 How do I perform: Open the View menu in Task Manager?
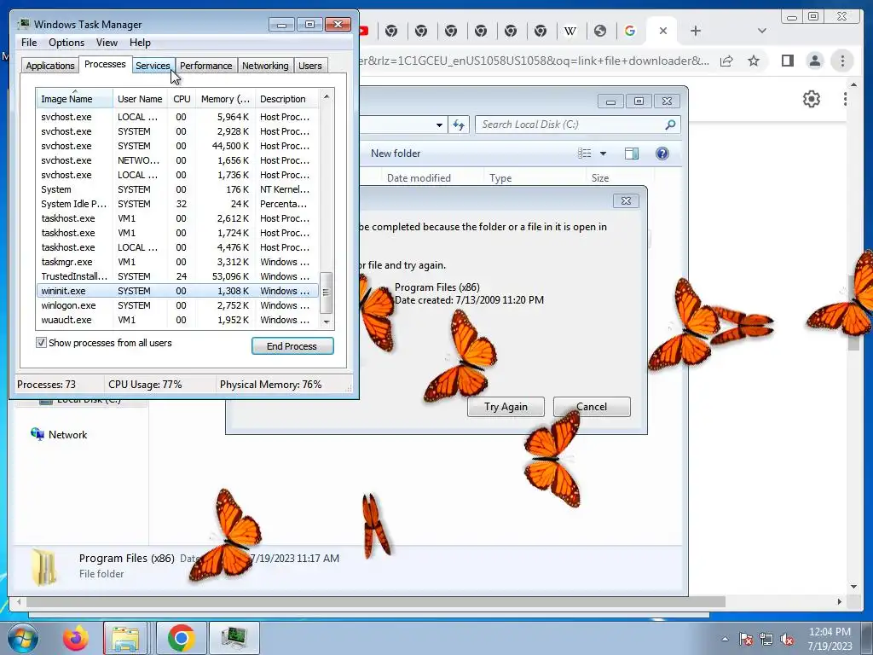107,43
